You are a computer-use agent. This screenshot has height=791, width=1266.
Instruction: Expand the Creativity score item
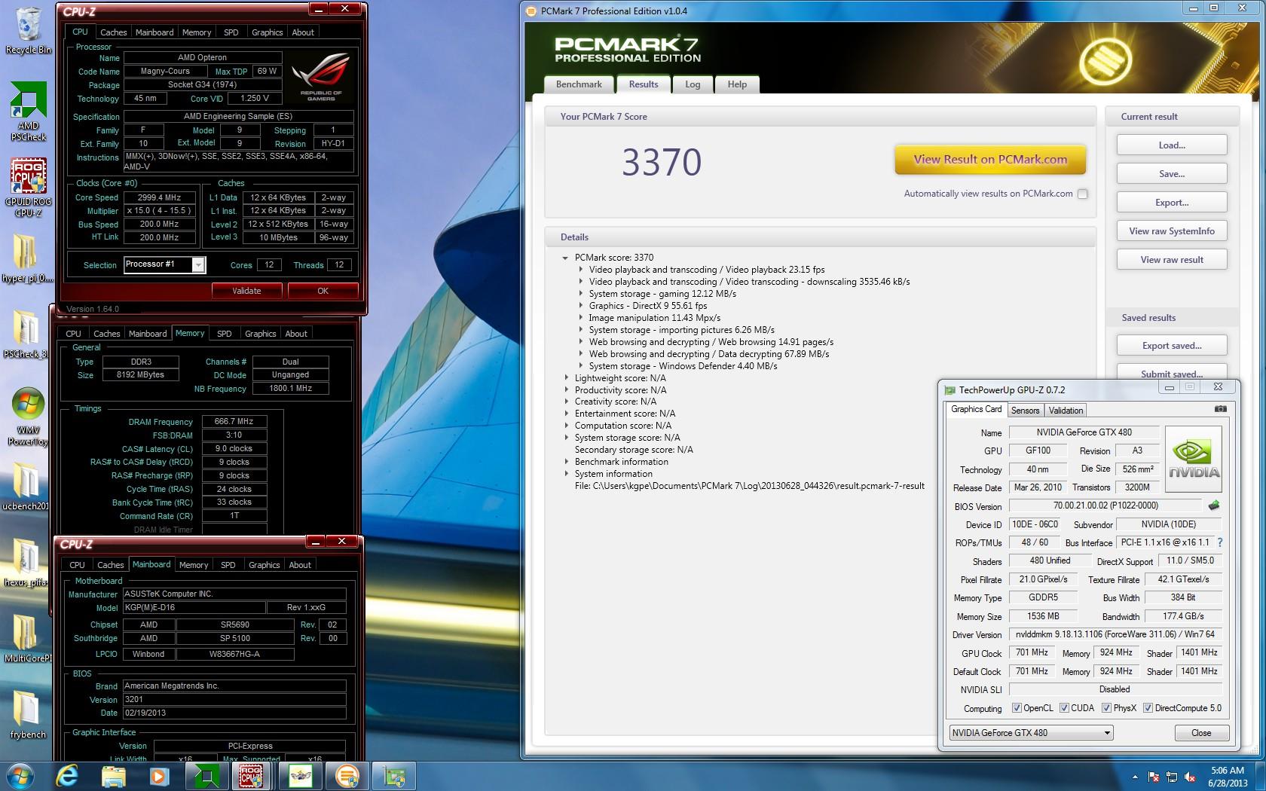pos(567,402)
